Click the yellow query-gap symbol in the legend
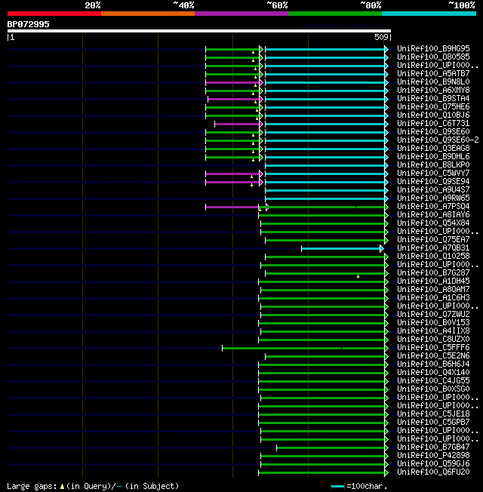This screenshot has height=492, width=483. 62,487
